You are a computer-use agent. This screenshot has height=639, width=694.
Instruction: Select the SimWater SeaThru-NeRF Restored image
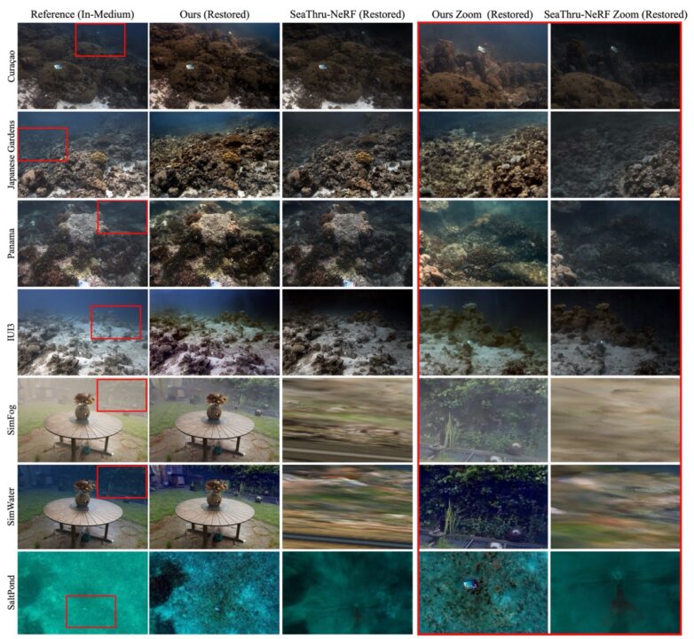point(347,507)
